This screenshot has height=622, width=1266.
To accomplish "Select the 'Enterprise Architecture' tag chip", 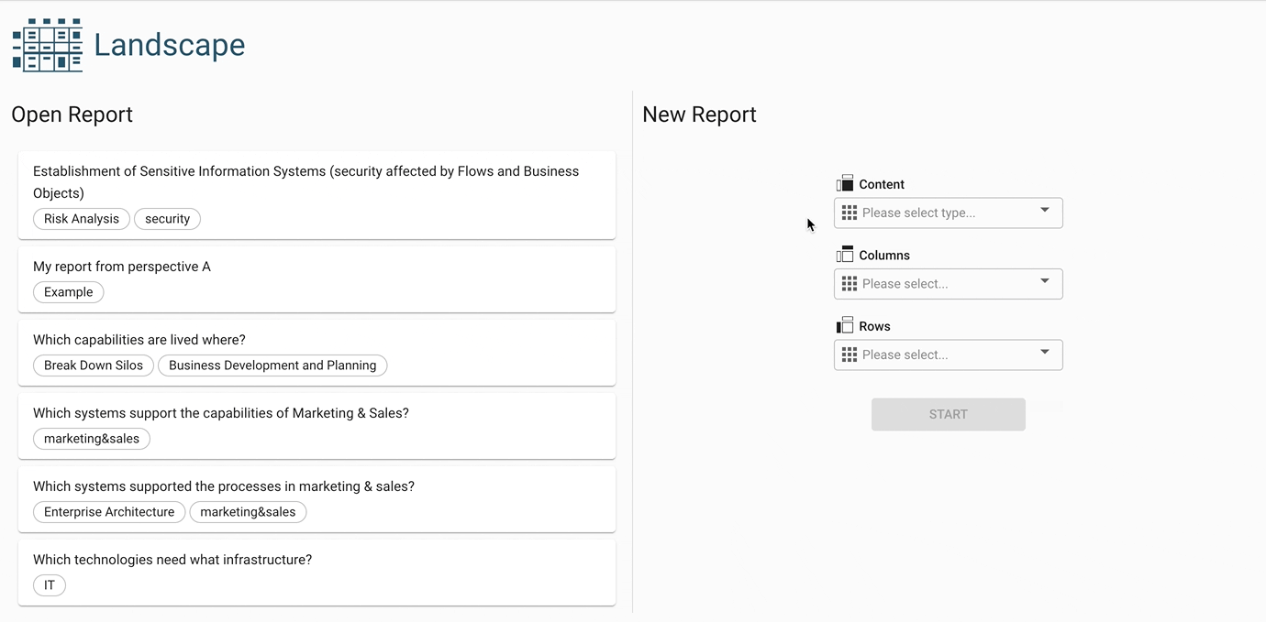I will pos(109,512).
